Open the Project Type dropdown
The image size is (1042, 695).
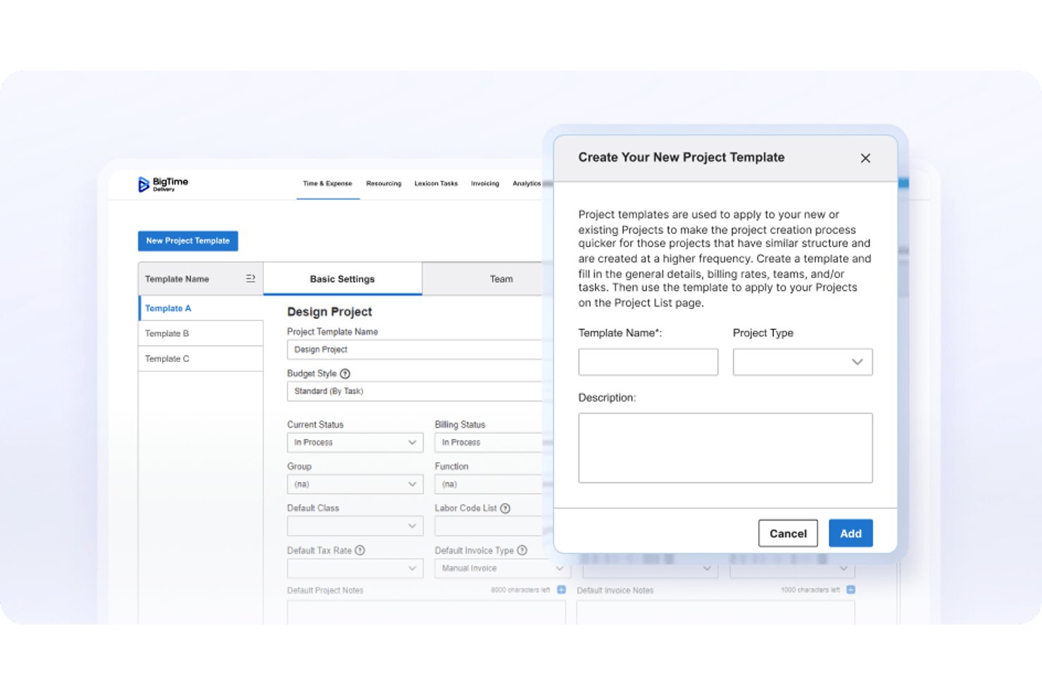(803, 362)
